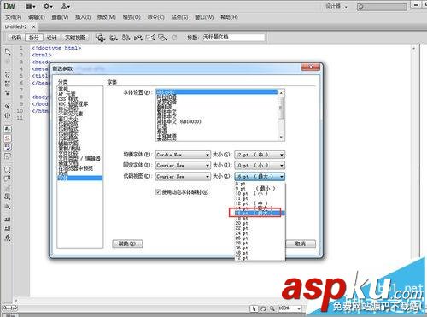Collapse the 16 pt (最大) code size dropdown

click(x=260, y=177)
